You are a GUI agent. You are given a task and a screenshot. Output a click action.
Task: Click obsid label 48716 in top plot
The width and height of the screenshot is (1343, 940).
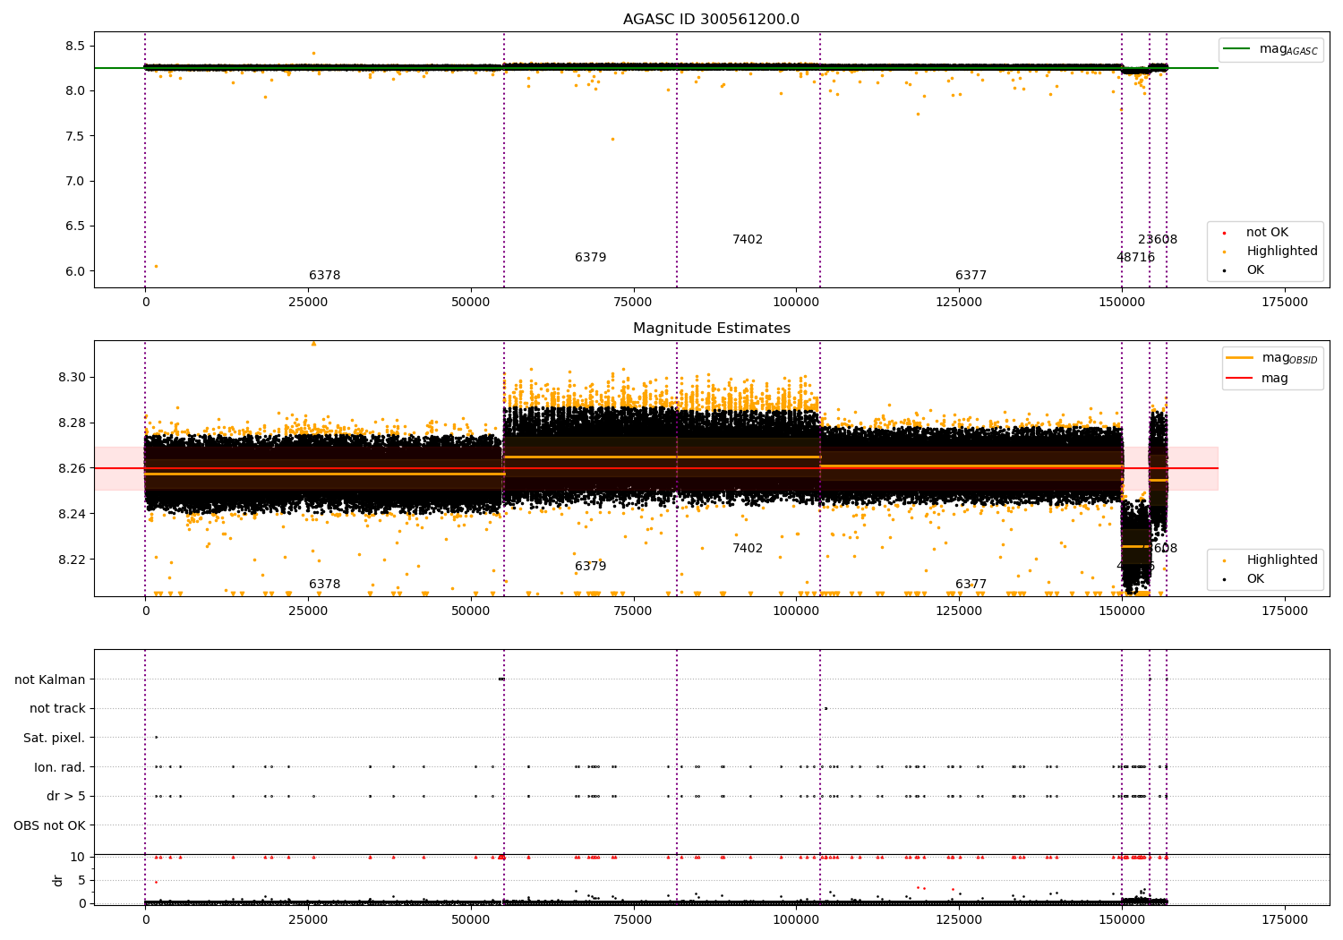tap(1135, 258)
